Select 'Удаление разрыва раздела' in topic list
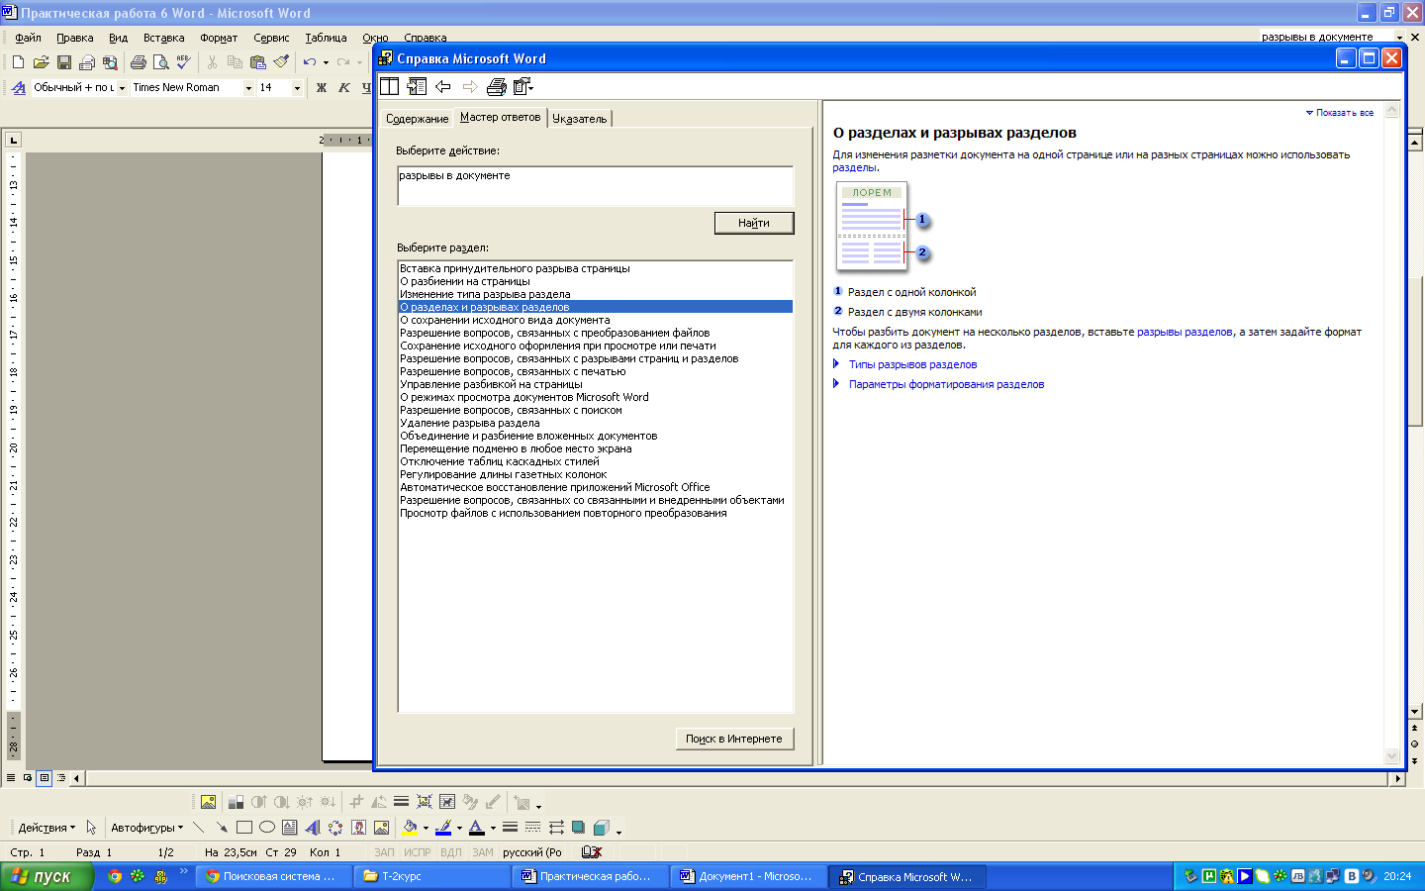The width and height of the screenshot is (1425, 891). (595, 423)
